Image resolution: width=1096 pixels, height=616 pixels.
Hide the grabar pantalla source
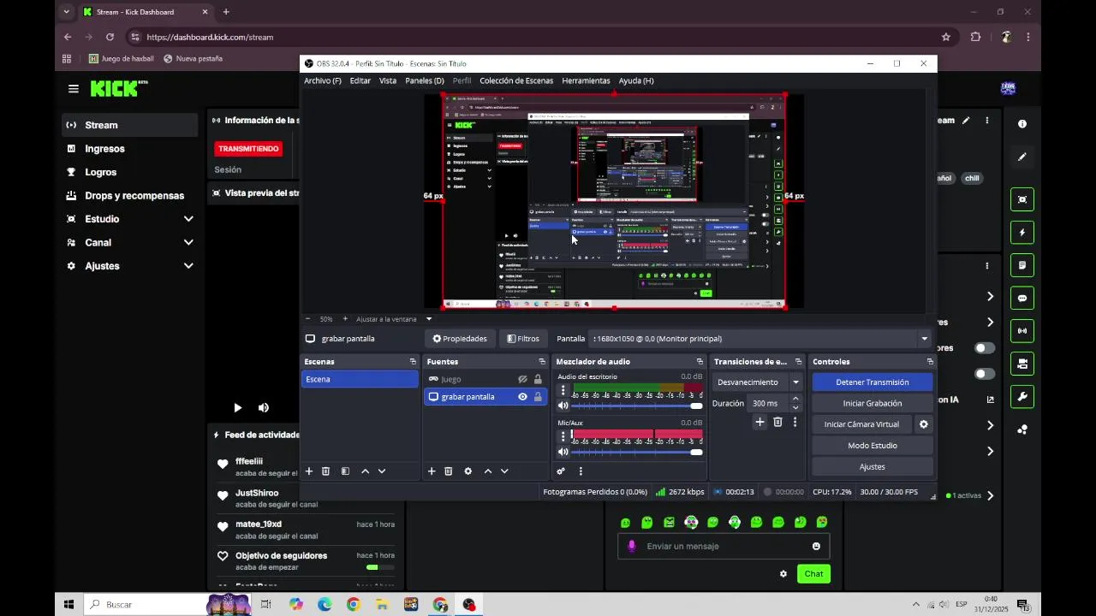(522, 397)
